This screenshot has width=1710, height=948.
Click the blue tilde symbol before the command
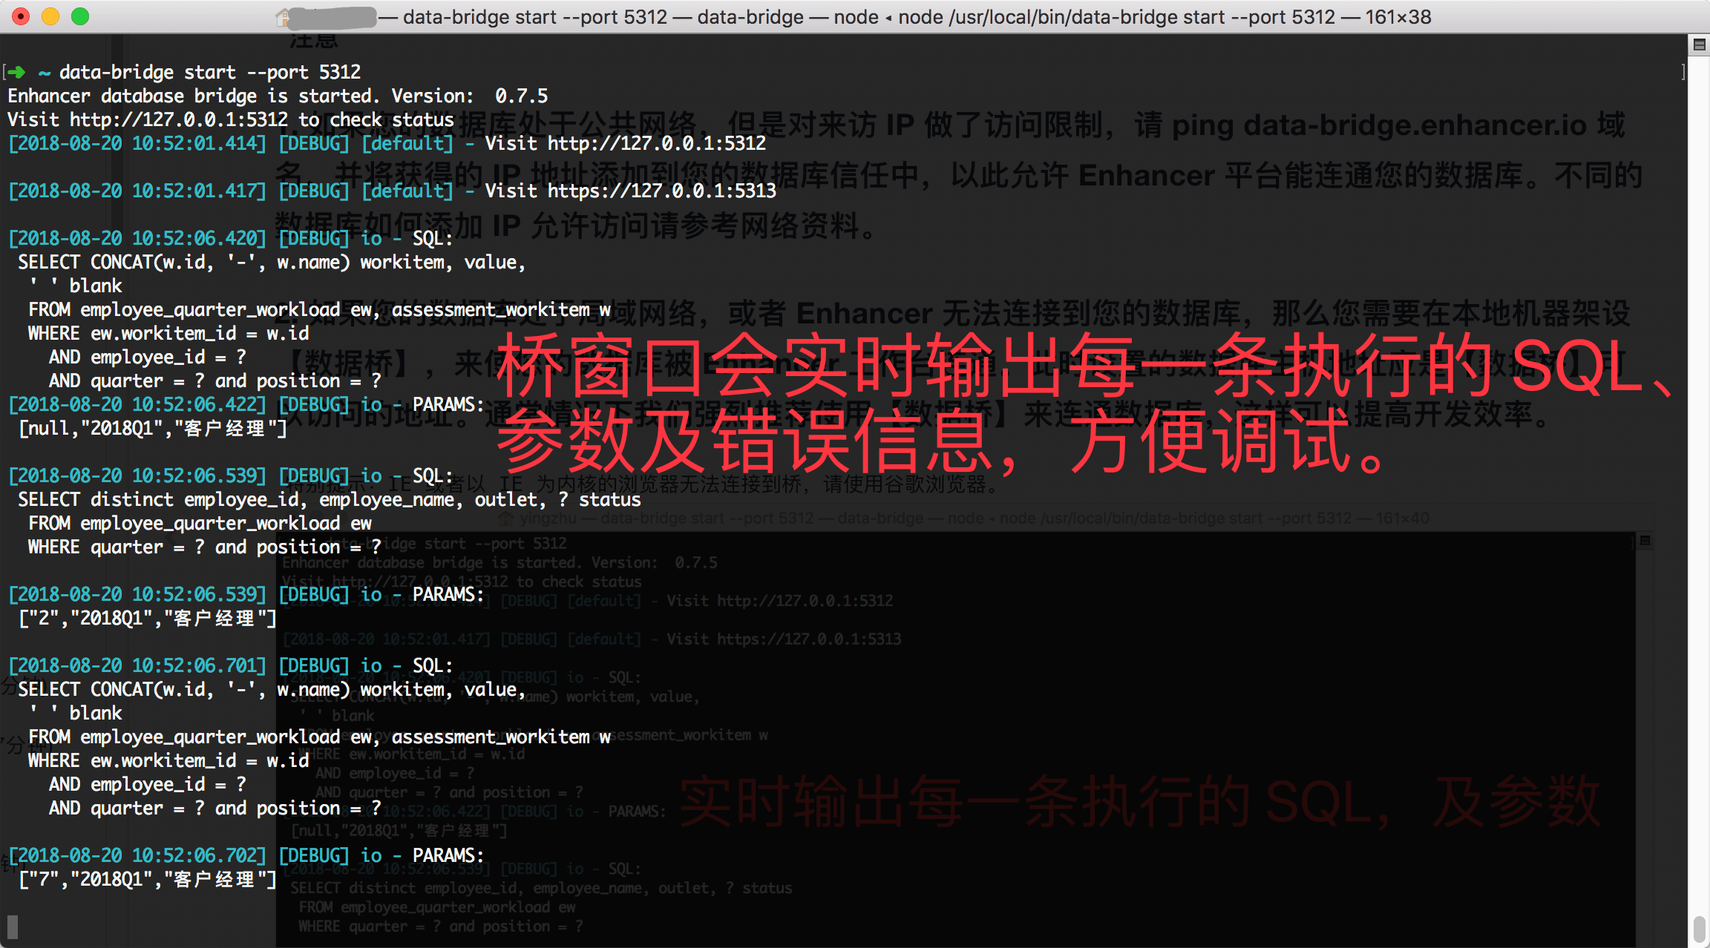44,72
